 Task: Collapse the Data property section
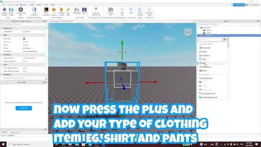(2, 35)
